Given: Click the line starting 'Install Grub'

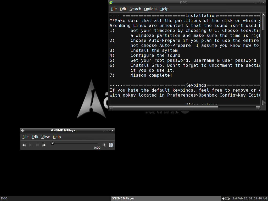Looking at the screenshot, I should click(x=195, y=65).
